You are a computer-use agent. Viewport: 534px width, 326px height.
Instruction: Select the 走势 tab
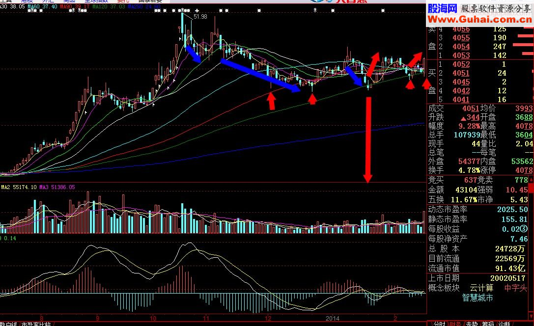(x=472, y=324)
